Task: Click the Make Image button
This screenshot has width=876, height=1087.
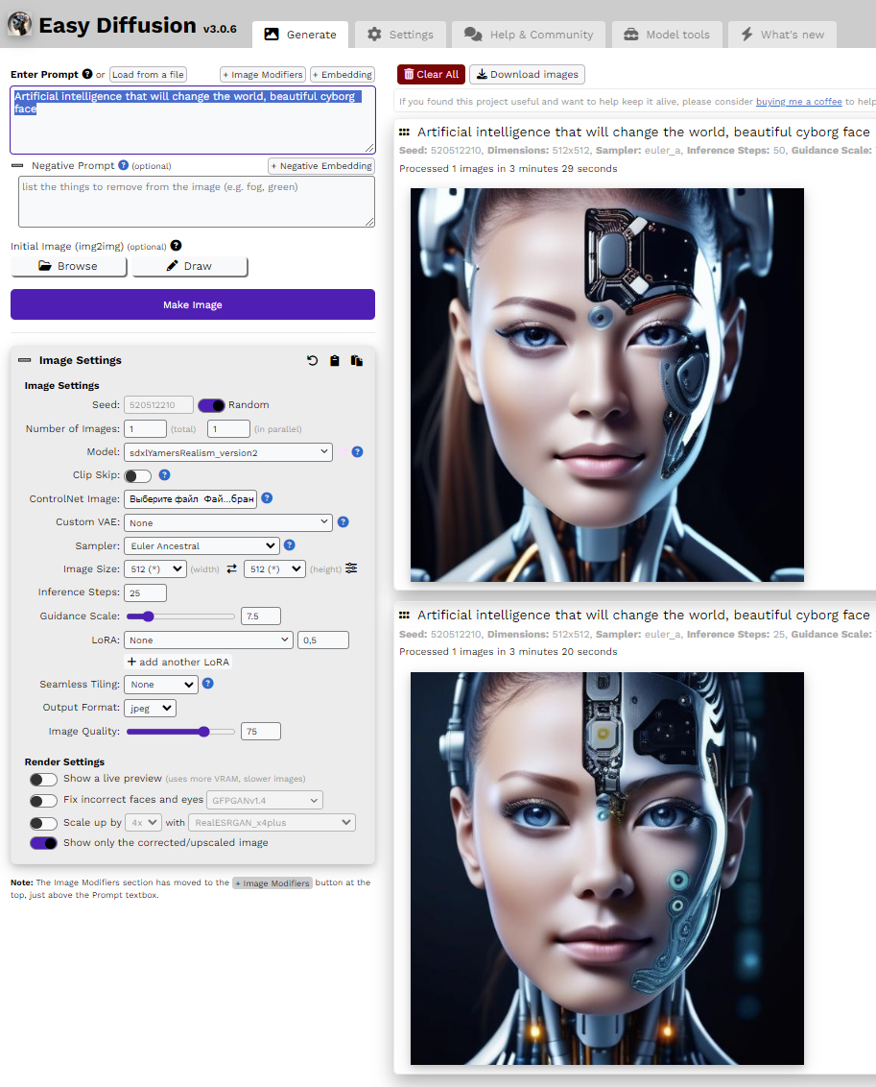Action: (x=193, y=304)
